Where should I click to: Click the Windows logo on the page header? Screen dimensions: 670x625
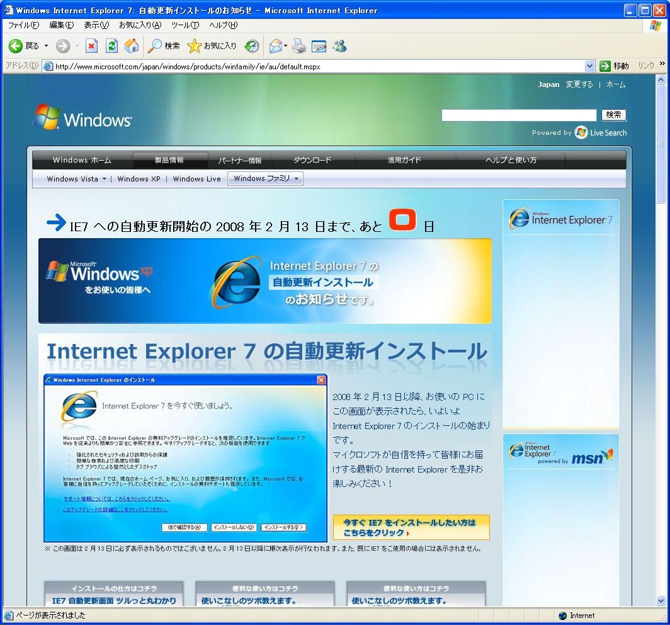(82, 117)
